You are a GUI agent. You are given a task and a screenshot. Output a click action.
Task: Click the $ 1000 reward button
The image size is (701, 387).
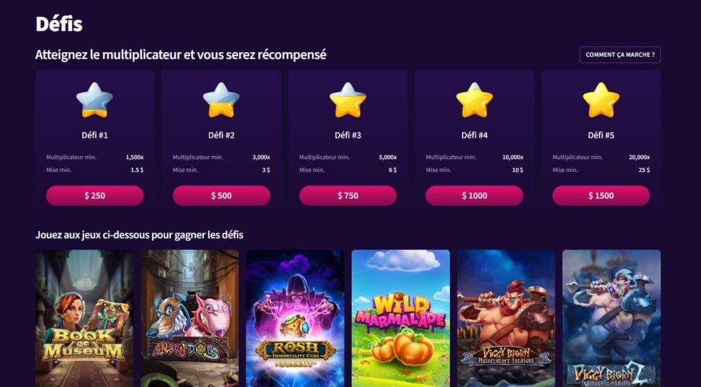pyautogui.click(x=474, y=195)
